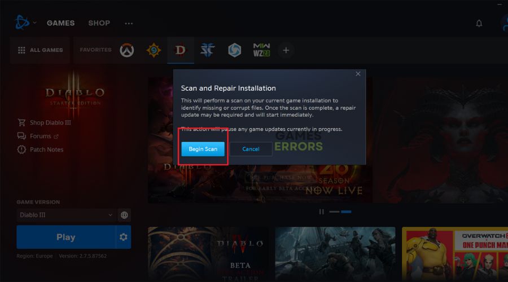Click the Patch Notes alert icon
This screenshot has height=282, width=508.
(x=21, y=149)
